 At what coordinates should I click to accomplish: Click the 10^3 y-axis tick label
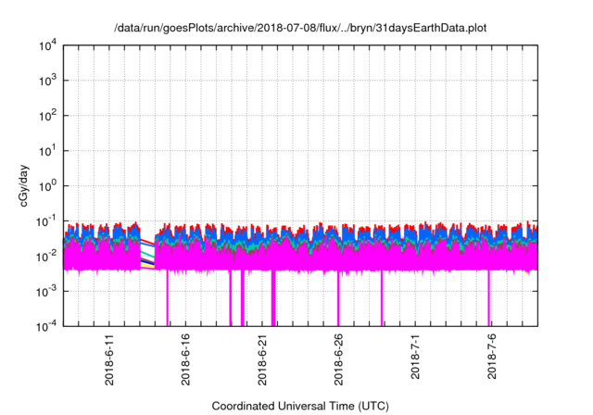point(47,80)
